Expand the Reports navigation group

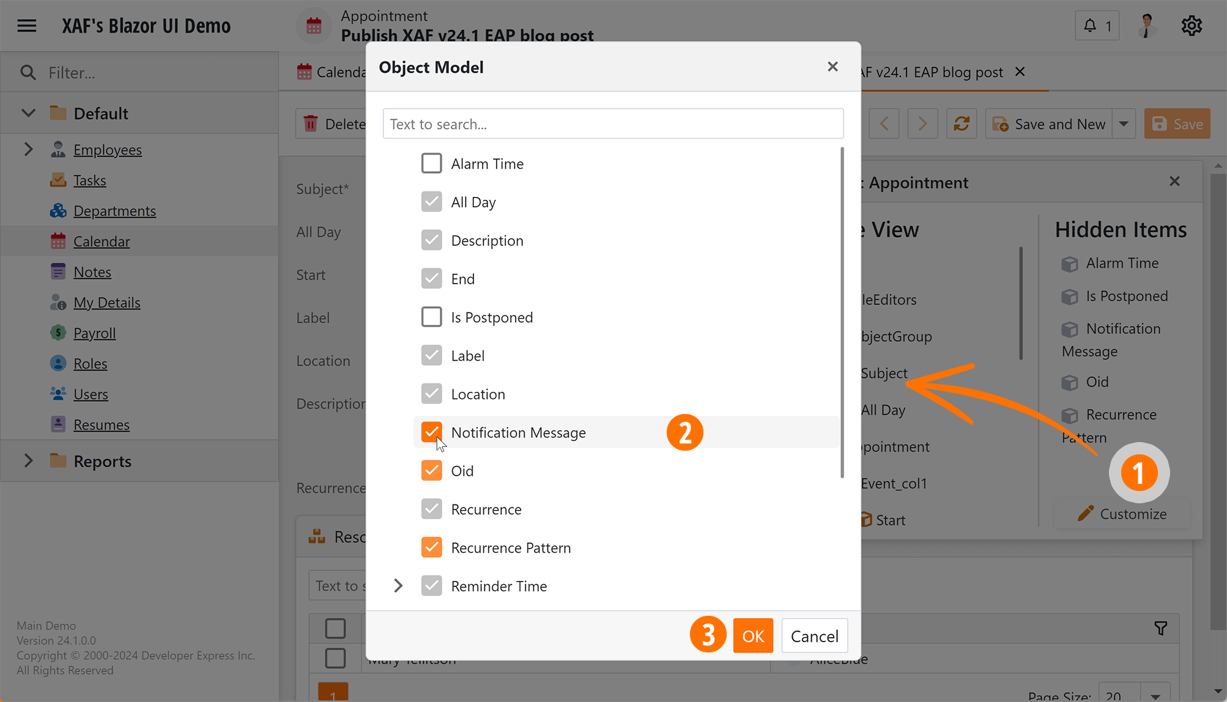[28, 460]
